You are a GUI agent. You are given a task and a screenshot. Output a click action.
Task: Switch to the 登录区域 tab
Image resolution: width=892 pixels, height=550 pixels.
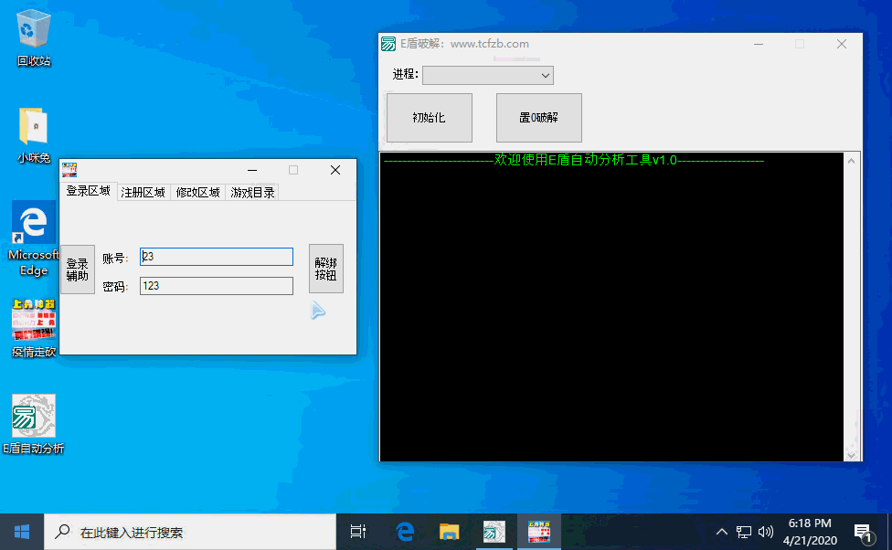click(88, 191)
